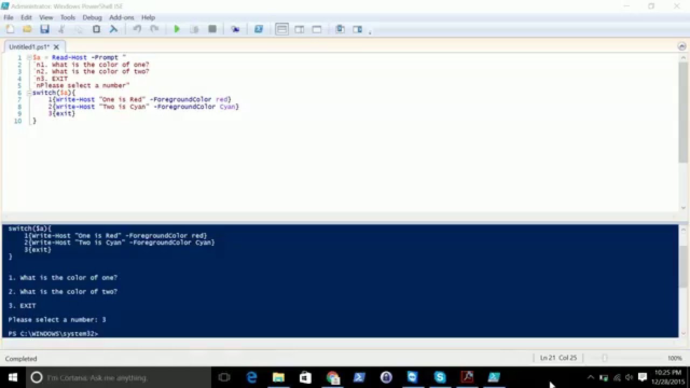Click '2. What is the color of two?' console line

(x=63, y=292)
